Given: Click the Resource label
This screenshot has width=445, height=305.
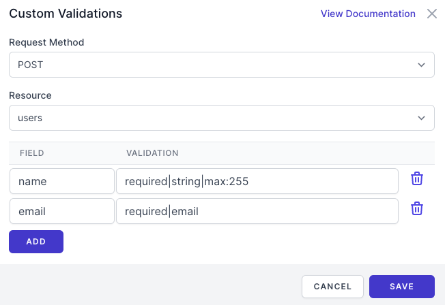Looking at the screenshot, I should click(x=30, y=95).
